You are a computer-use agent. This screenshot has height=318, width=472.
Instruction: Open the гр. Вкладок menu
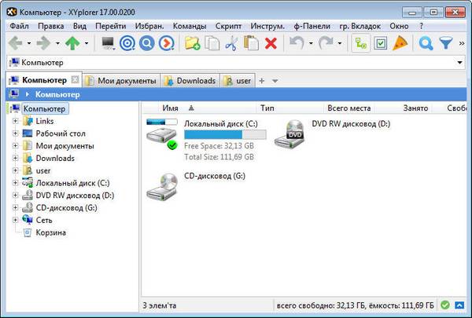click(360, 26)
